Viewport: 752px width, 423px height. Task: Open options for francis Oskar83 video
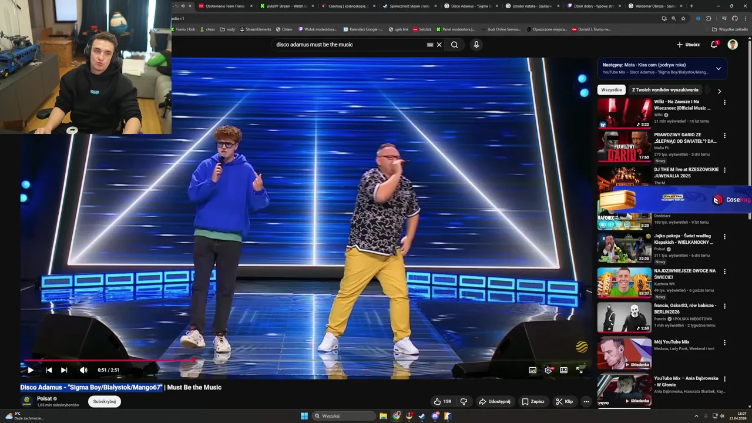click(x=724, y=306)
